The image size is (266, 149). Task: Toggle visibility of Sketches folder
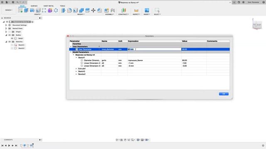coord(10,41)
